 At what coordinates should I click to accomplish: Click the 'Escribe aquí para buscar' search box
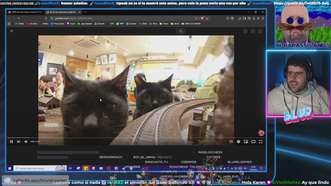pyautogui.click(x=40, y=168)
